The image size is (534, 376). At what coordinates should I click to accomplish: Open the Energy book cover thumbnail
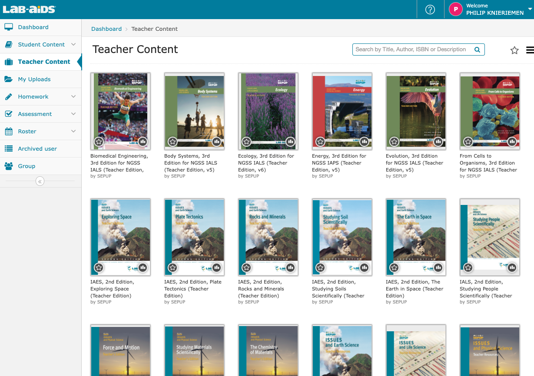(342, 112)
